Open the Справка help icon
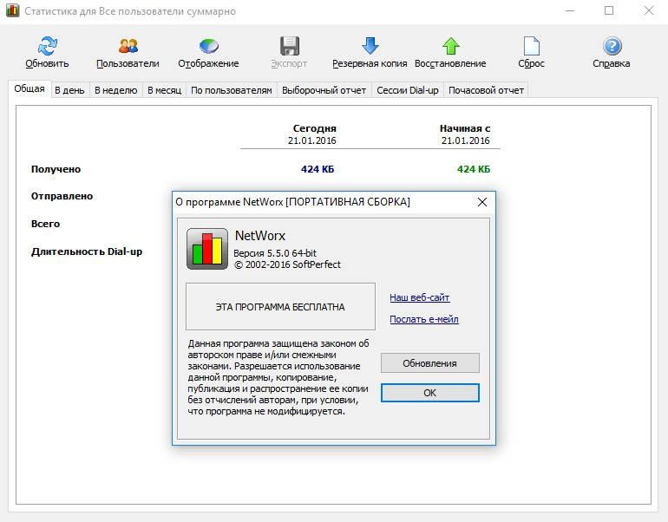 tap(612, 46)
